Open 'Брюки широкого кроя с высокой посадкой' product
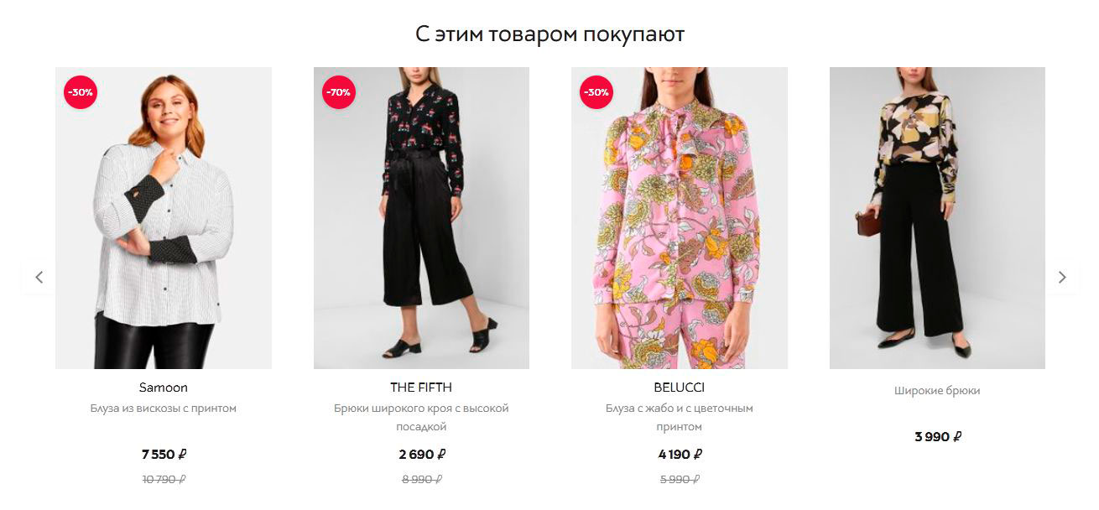1099x510 pixels. pos(421,418)
